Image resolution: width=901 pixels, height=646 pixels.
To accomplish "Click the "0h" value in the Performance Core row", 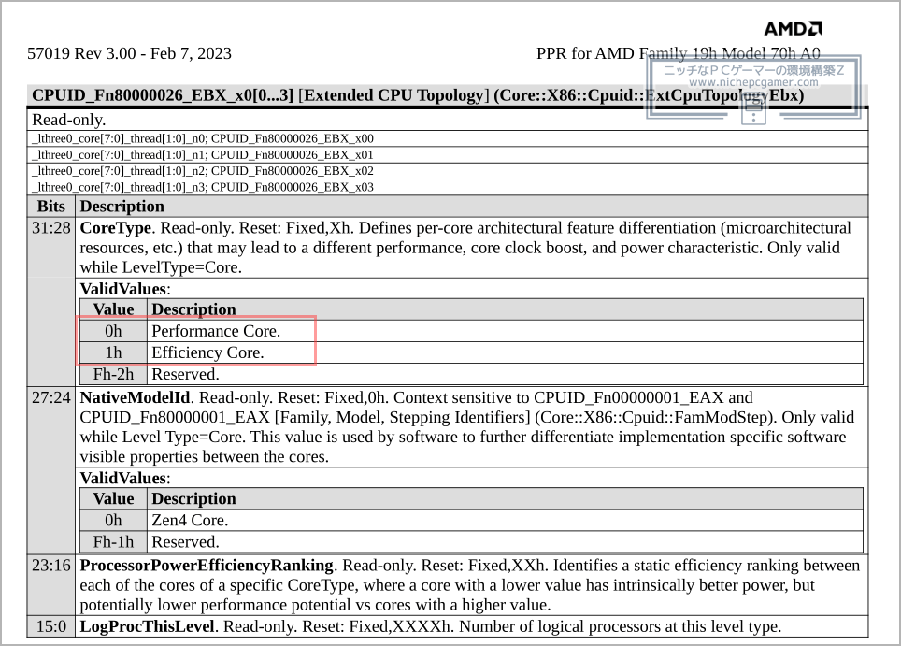I will 113,331.
